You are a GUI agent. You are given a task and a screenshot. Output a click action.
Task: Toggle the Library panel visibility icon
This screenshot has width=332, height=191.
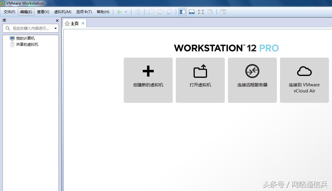[182, 12]
